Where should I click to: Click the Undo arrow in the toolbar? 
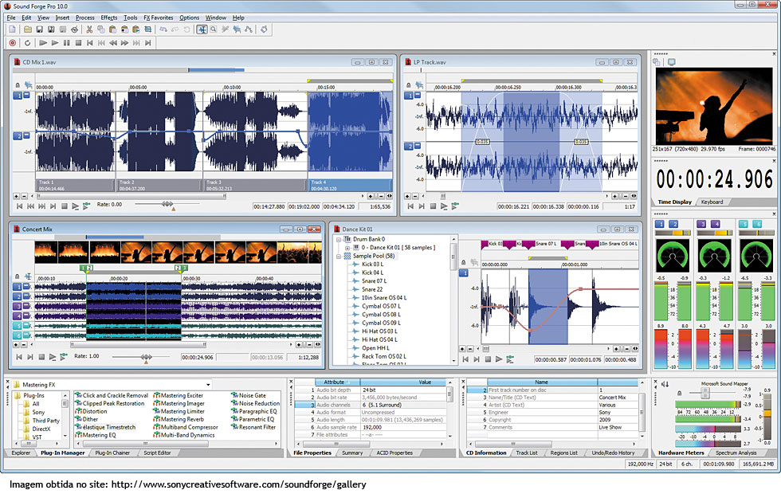(x=163, y=30)
